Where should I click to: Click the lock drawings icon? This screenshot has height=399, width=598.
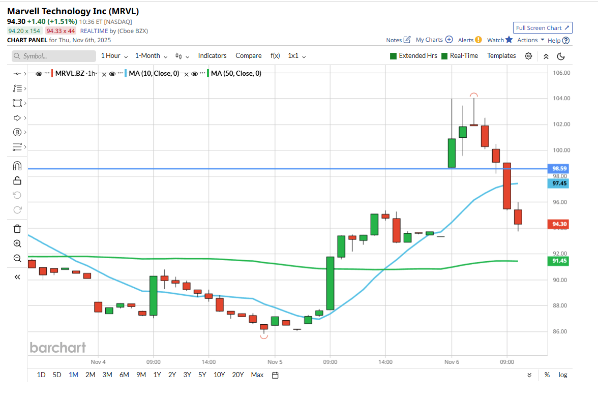coord(17,180)
